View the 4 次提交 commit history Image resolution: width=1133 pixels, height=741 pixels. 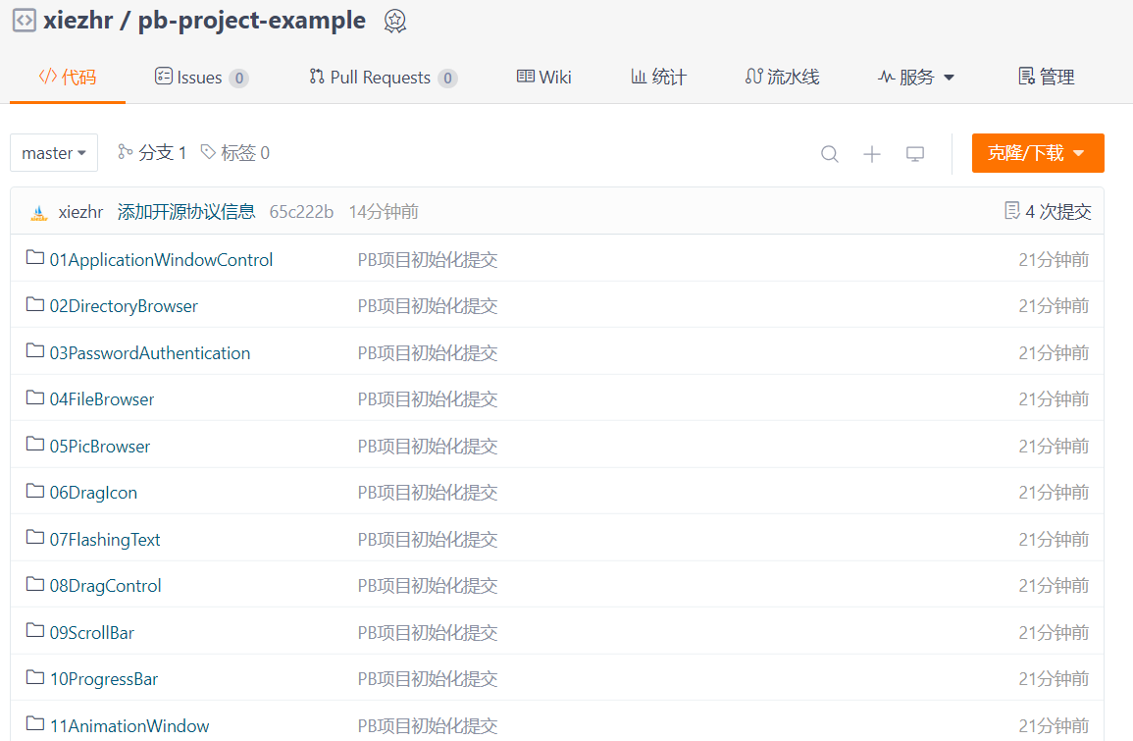point(1048,211)
